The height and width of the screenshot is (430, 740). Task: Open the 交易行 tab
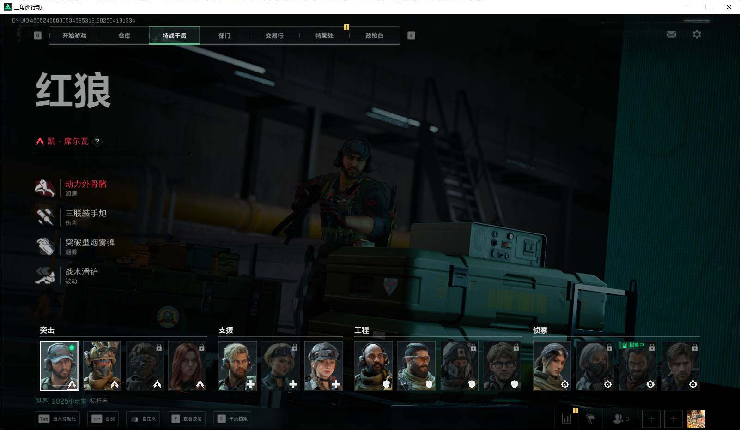point(274,36)
